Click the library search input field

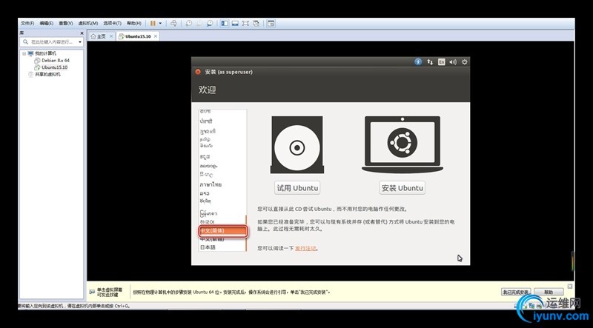(x=50, y=42)
